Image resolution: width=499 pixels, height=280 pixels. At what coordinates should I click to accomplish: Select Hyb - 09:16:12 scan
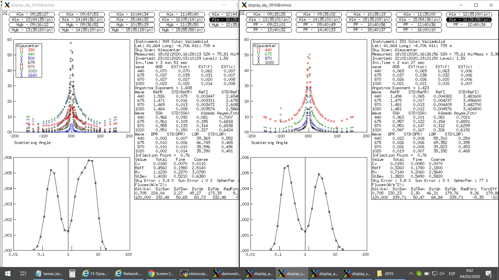[x=32, y=25]
